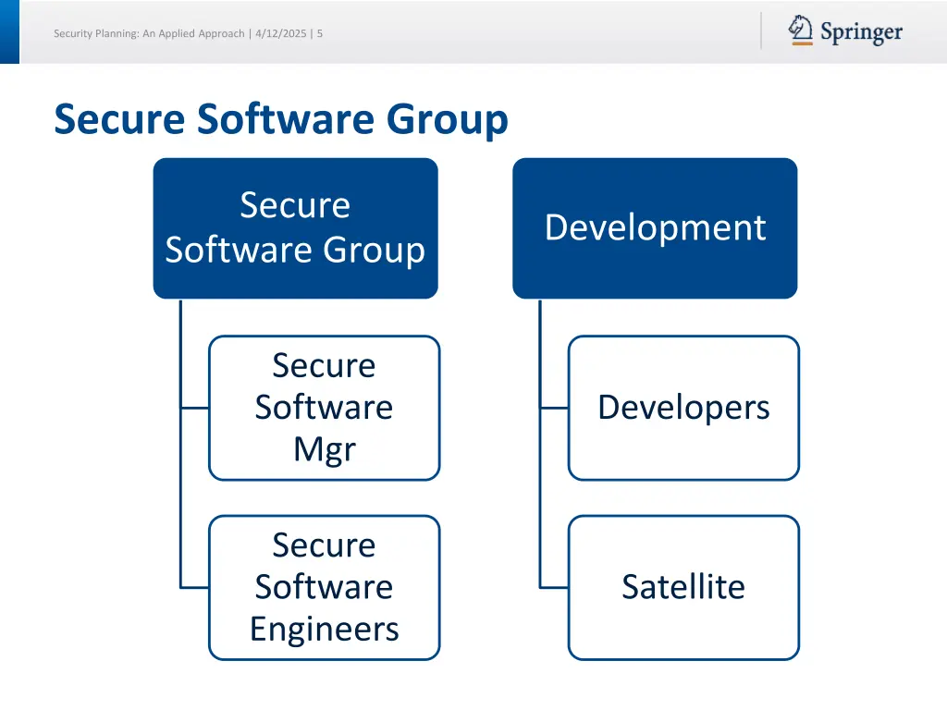Click the slide number '5' in header
The image size is (947, 710).
tap(320, 34)
